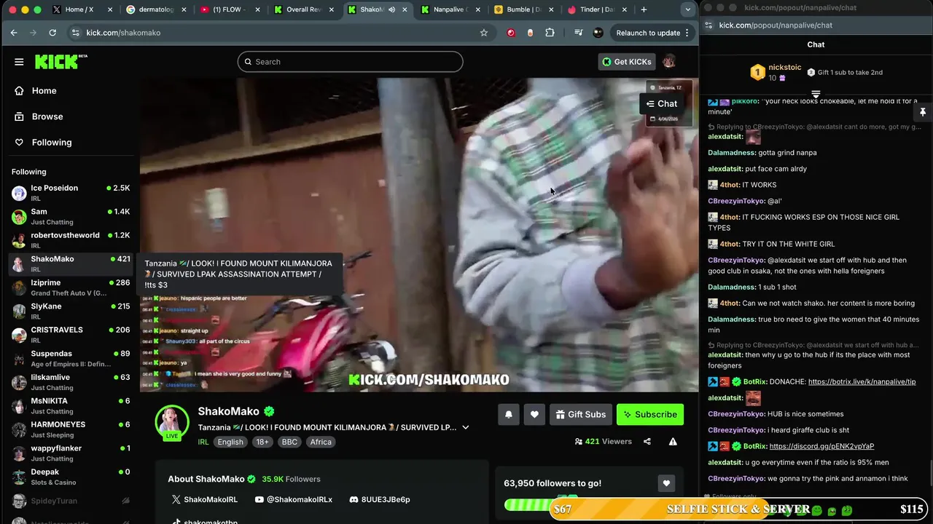Click the follower goal heart button
This screenshot has height=524, width=933.
pos(665,483)
